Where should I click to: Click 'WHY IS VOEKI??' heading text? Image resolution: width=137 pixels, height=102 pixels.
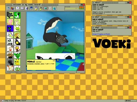tap(98, 30)
